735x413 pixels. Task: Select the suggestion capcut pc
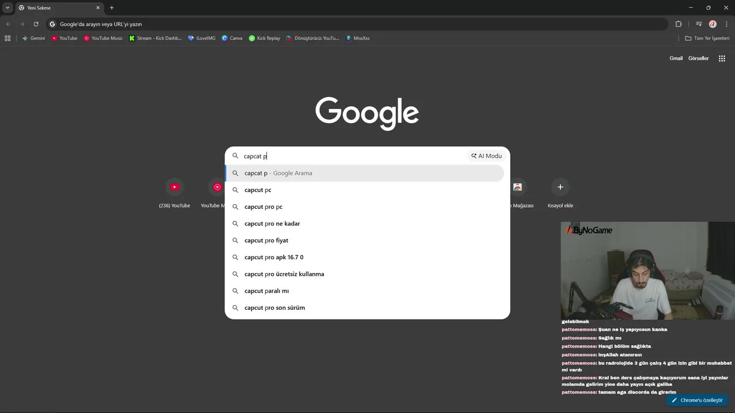(x=365, y=190)
